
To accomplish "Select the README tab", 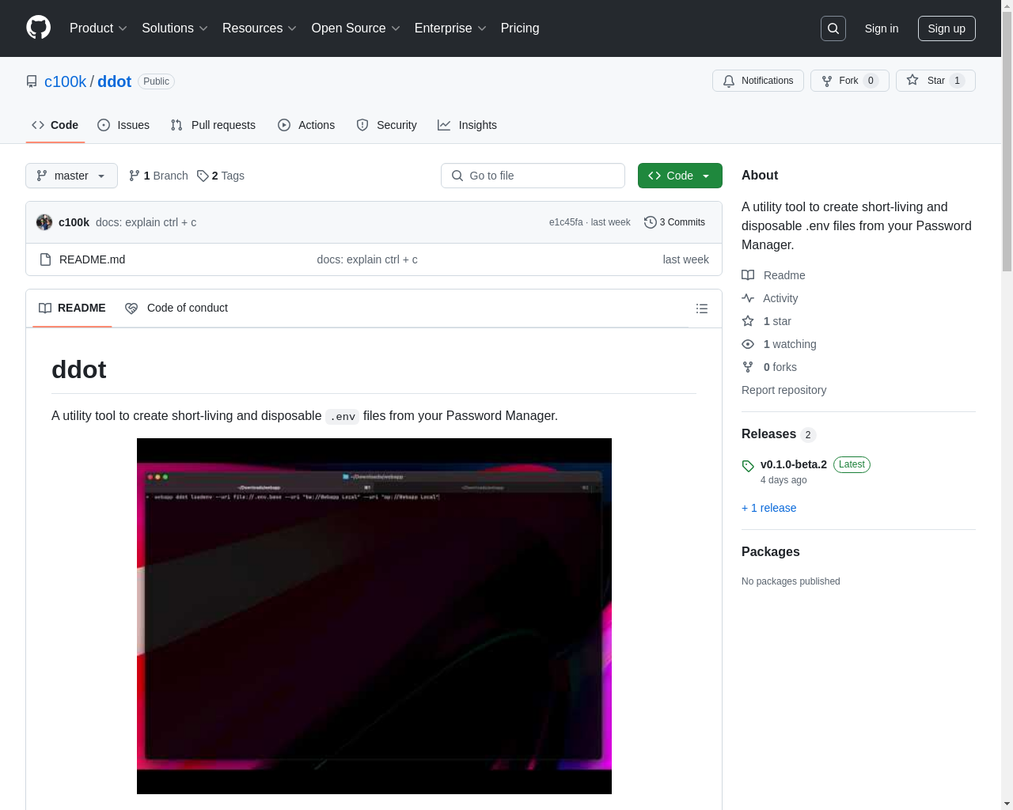I will pos(72,308).
